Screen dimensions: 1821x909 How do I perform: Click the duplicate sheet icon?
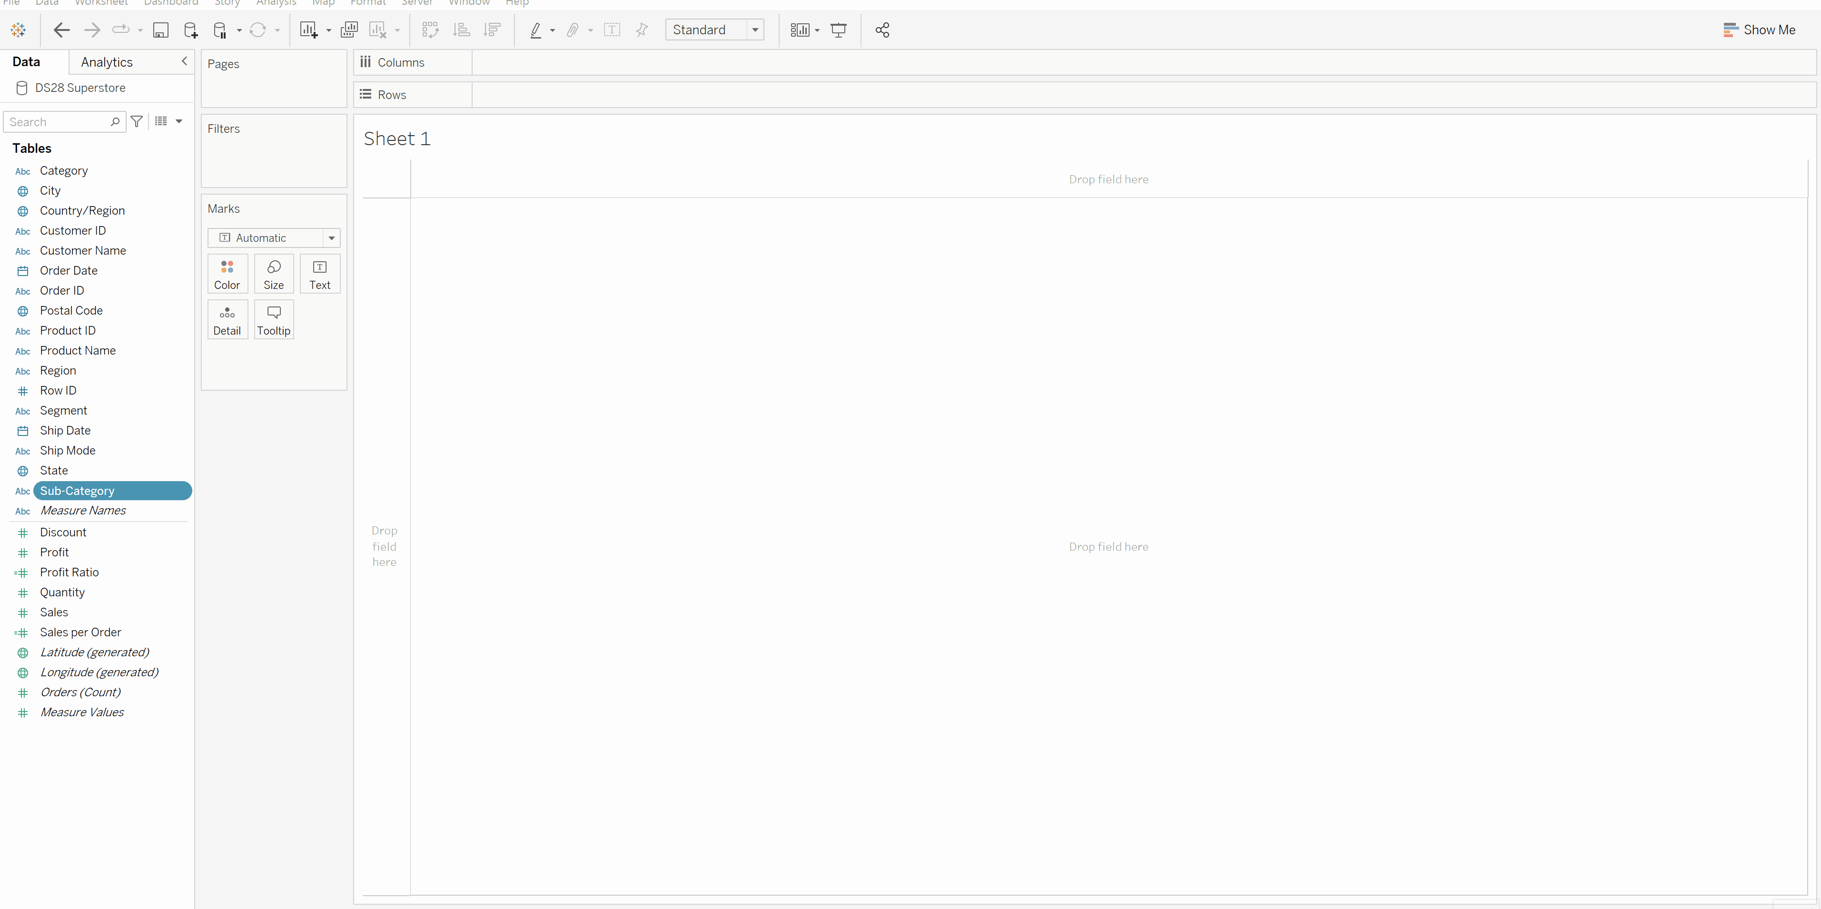pos(348,30)
